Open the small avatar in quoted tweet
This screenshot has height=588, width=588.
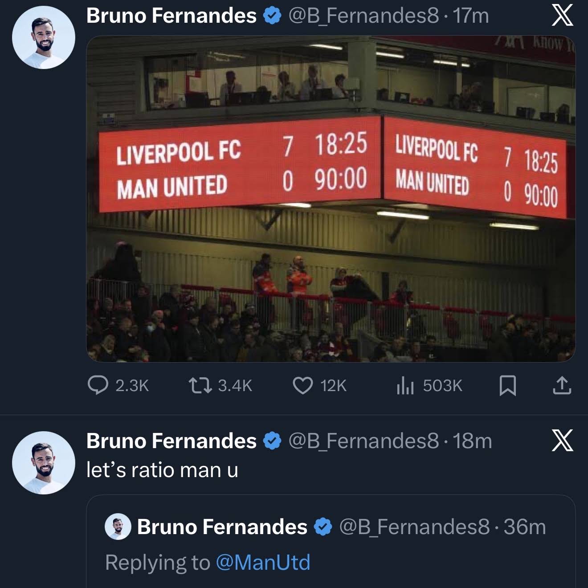pos(118,527)
